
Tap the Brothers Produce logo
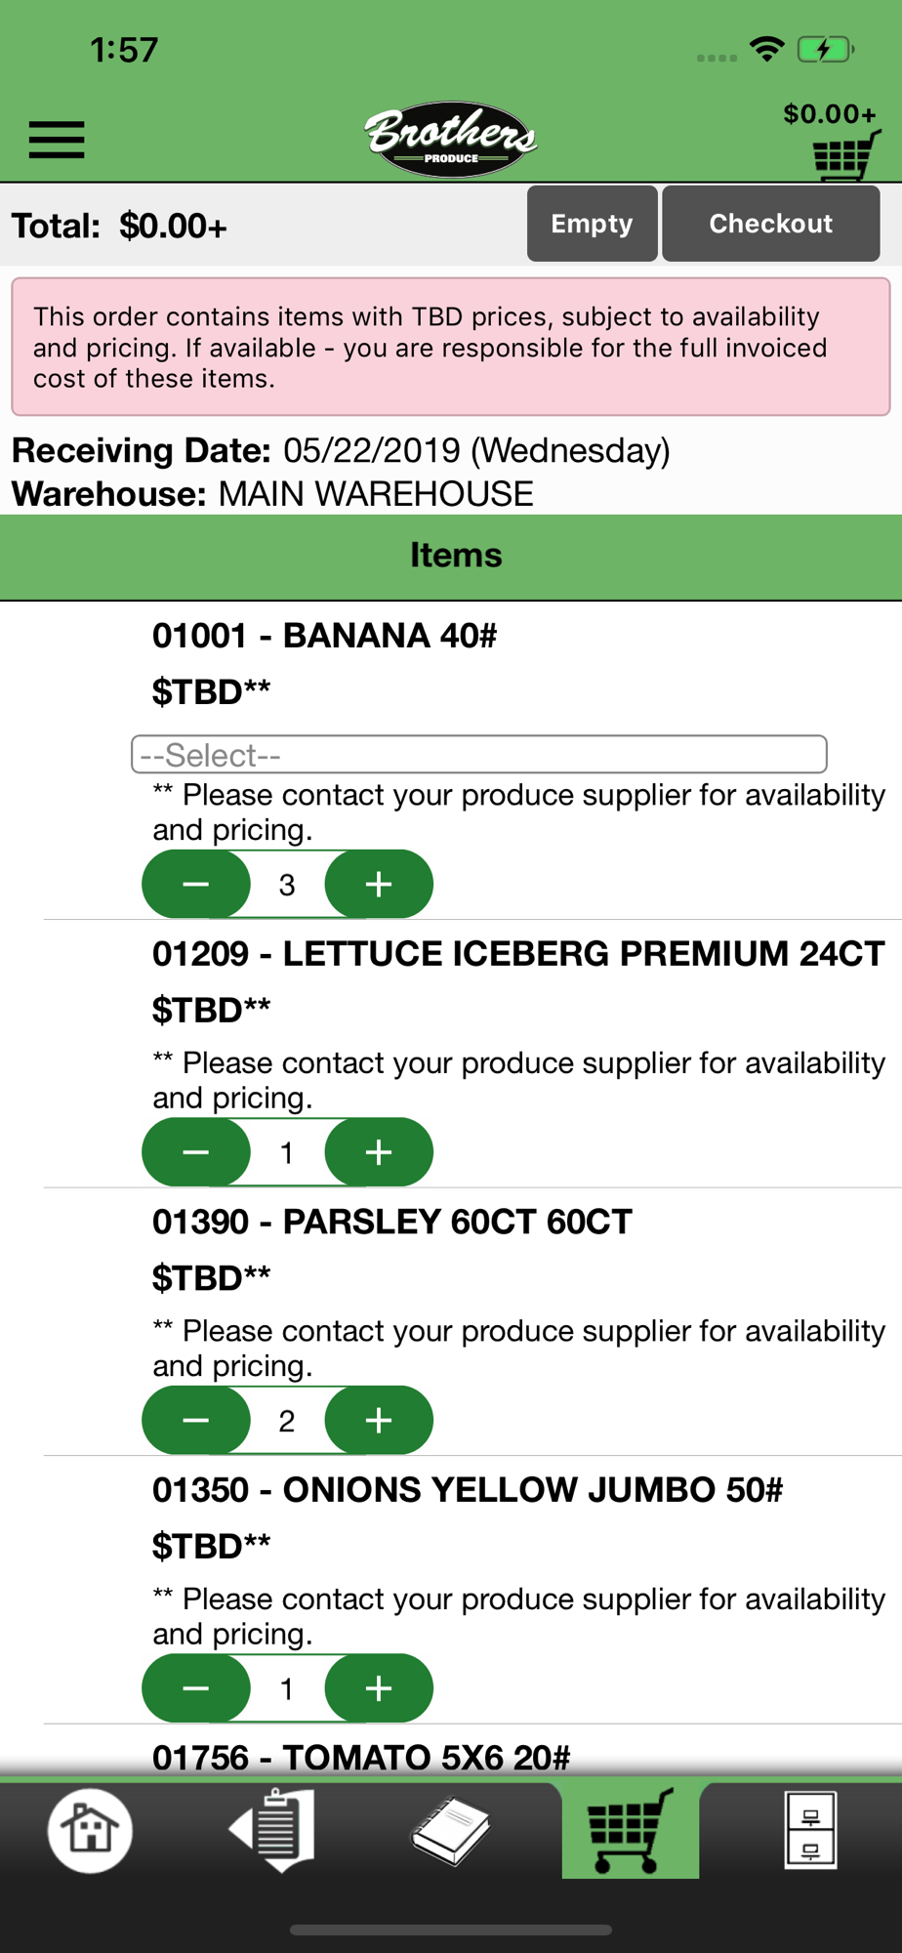[451, 139]
